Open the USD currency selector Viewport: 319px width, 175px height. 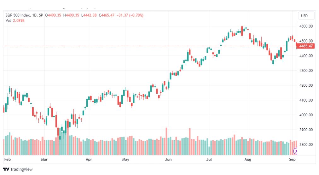coord(304,16)
